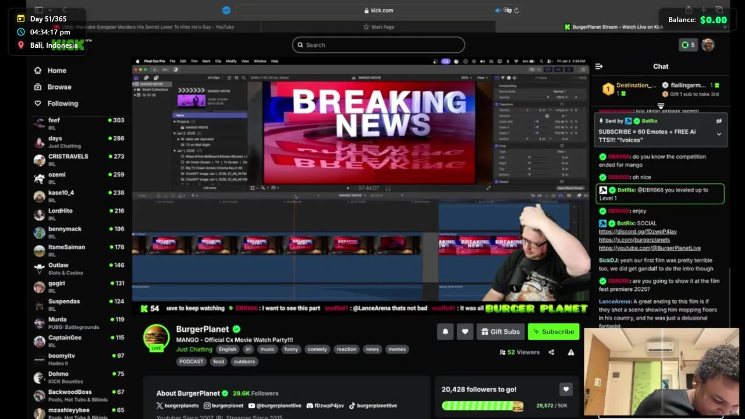
Task: Open feef channel in sidebar
Action: click(x=79, y=123)
